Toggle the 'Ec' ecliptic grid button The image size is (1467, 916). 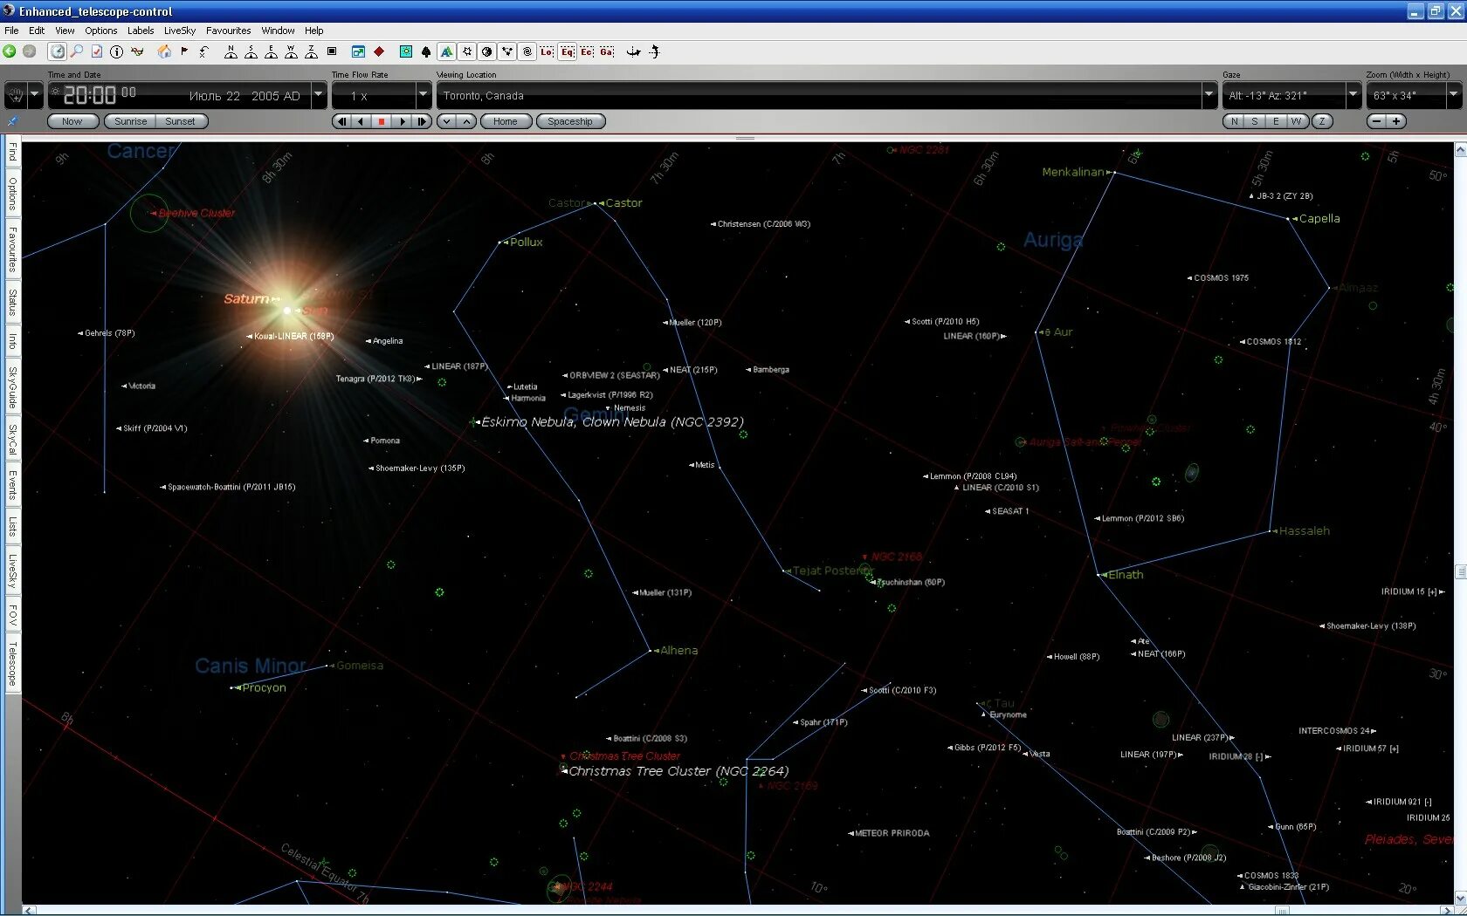tap(587, 51)
